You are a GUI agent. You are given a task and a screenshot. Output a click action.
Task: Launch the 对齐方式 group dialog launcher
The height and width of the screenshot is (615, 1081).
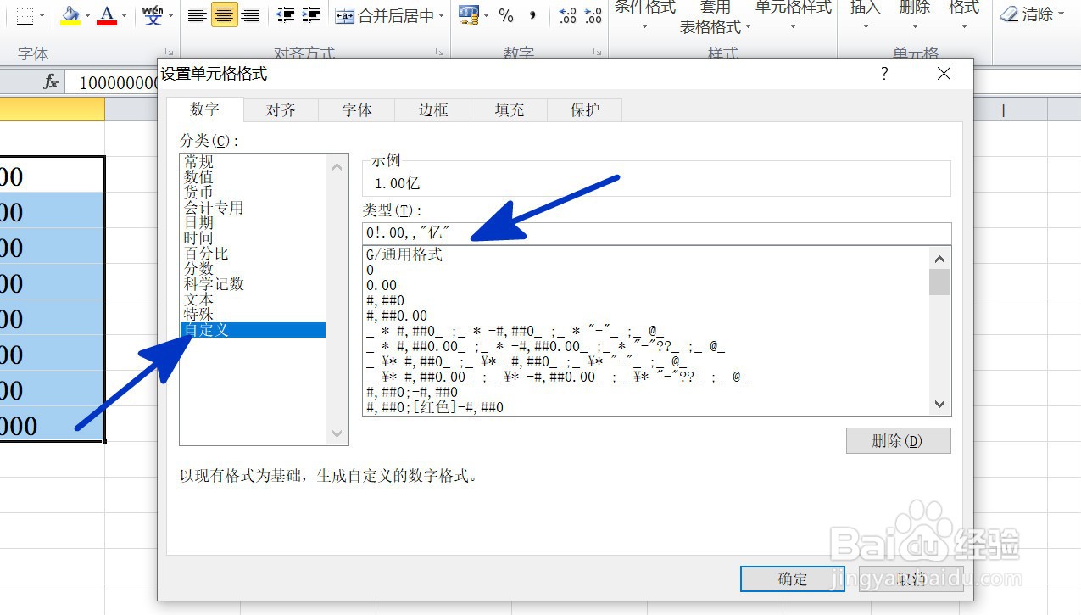pyautogui.click(x=439, y=52)
